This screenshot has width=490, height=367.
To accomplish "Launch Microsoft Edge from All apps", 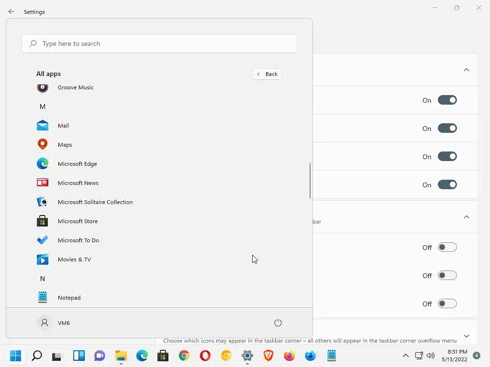I will pyautogui.click(x=77, y=164).
